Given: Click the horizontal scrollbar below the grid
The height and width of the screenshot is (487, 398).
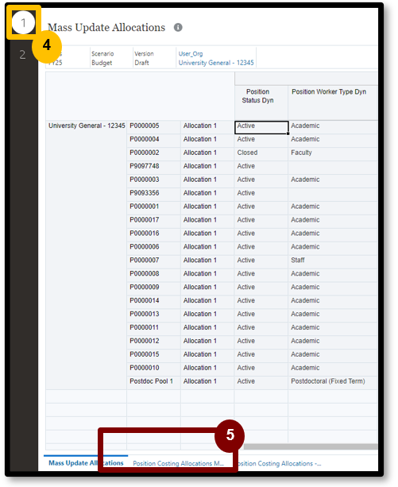Looking at the screenshot, I should pyautogui.click(x=311, y=446).
